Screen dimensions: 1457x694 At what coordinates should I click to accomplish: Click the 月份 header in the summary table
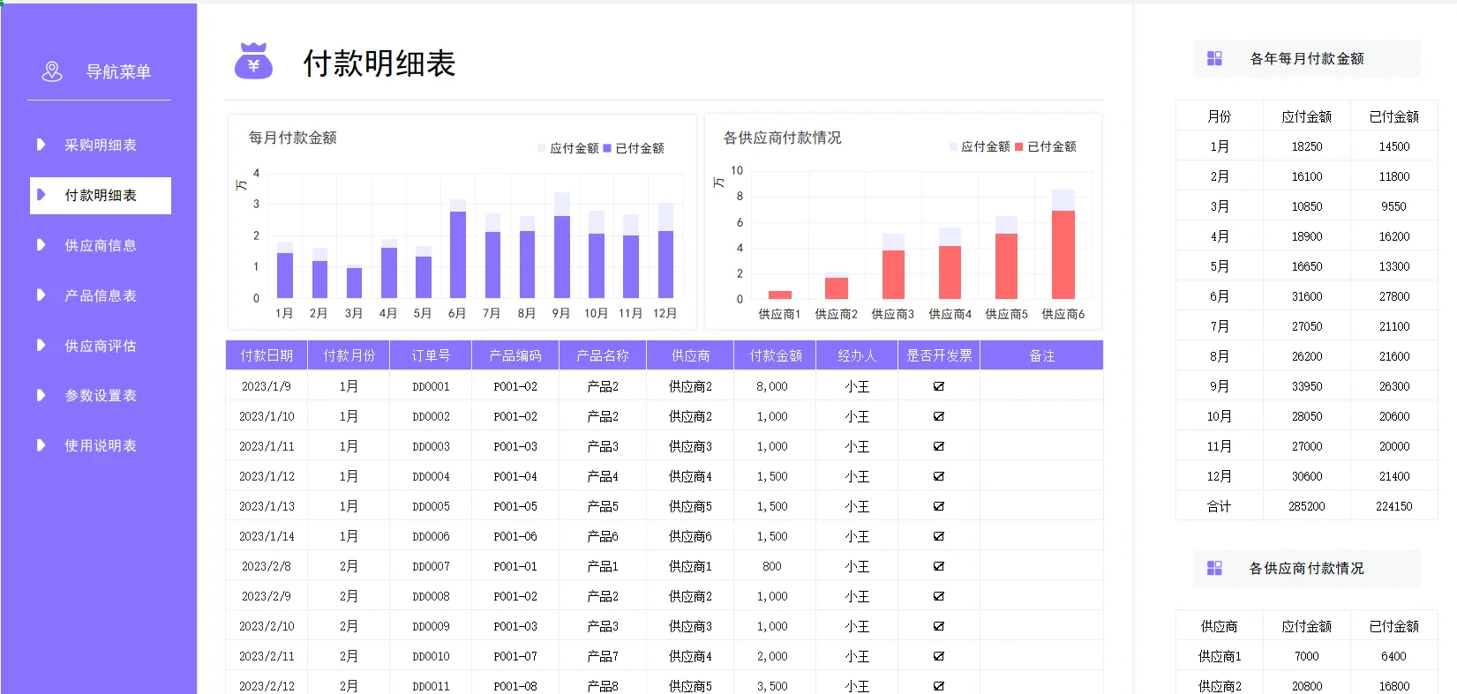coord(1219,116)
